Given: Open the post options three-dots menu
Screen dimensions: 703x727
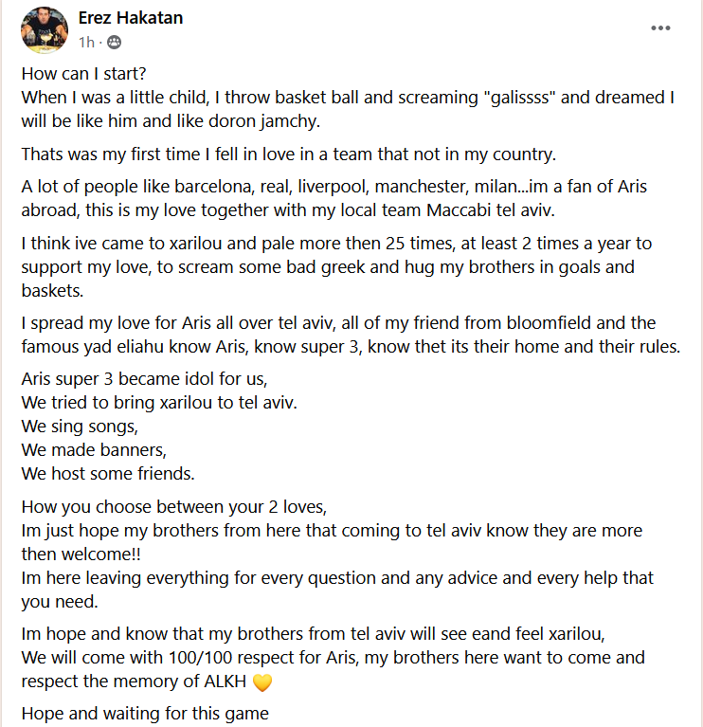Looking at the screenshot, I should point(660,27).
